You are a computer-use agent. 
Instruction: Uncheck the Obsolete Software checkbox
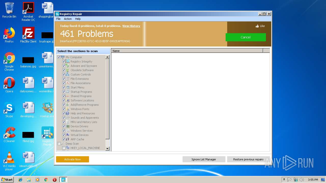coord(64,70)
